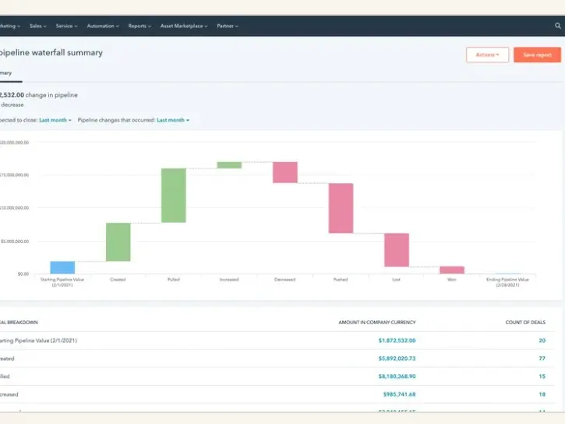Screen dimensions: 565x424
Task: Open the Actions dropdown button
Action: click(487, 55)
